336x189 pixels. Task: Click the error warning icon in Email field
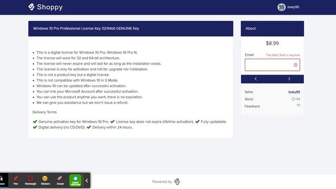pos(296,65)
